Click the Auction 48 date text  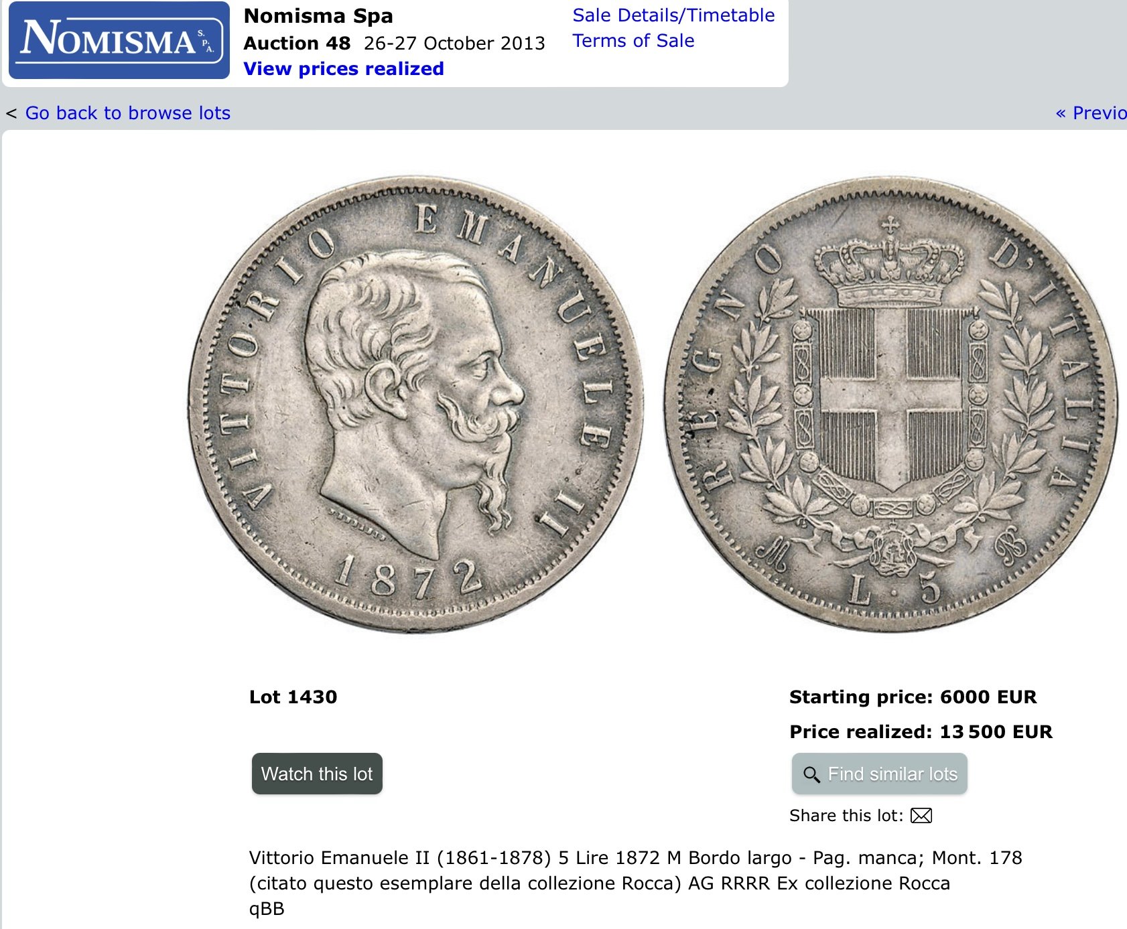[394, 43]
